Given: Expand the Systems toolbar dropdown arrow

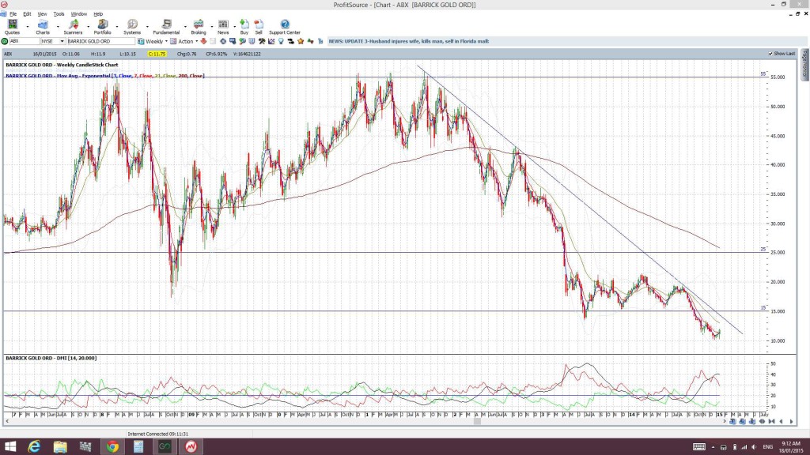Looking at the screenshot, I should pos(147,26).
